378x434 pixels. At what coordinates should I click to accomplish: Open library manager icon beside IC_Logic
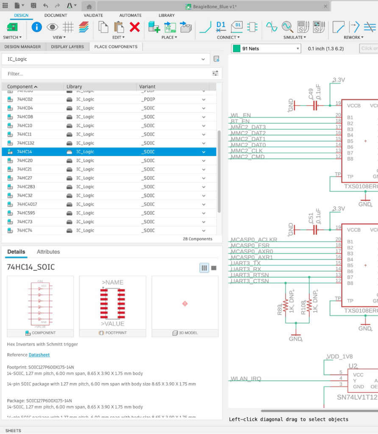(216, 59)
